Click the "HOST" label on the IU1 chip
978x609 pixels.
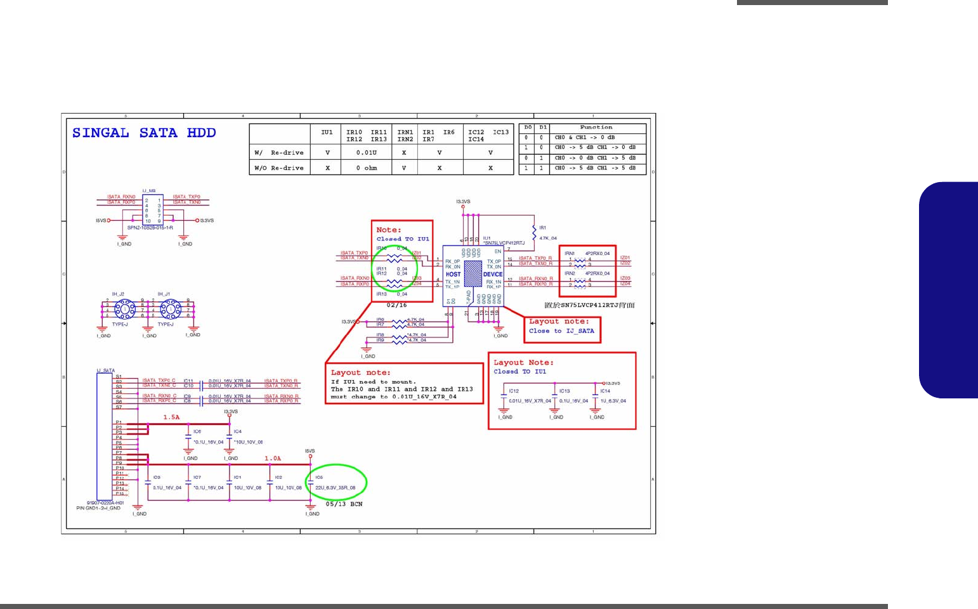tap(453, 275)
